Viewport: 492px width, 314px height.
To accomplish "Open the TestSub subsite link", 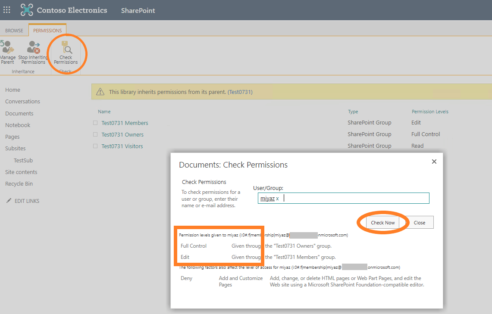I will coord(23,161).
